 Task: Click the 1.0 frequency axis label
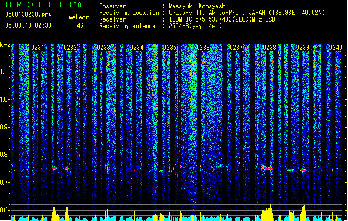point(4,99)
